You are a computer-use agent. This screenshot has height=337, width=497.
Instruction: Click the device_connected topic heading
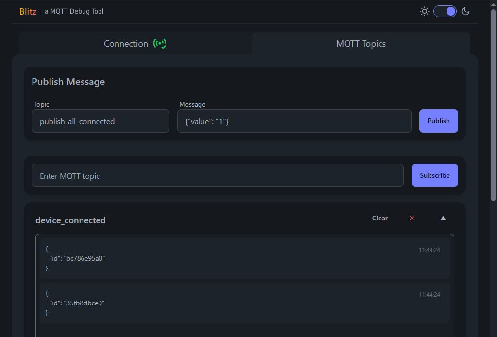[70, 220]
